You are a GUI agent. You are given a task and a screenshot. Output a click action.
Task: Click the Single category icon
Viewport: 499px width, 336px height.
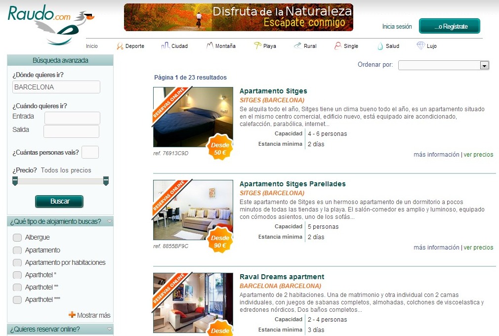point(338,45)
